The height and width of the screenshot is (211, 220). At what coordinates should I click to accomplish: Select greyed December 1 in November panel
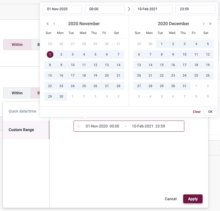click(x=73, y=97)
